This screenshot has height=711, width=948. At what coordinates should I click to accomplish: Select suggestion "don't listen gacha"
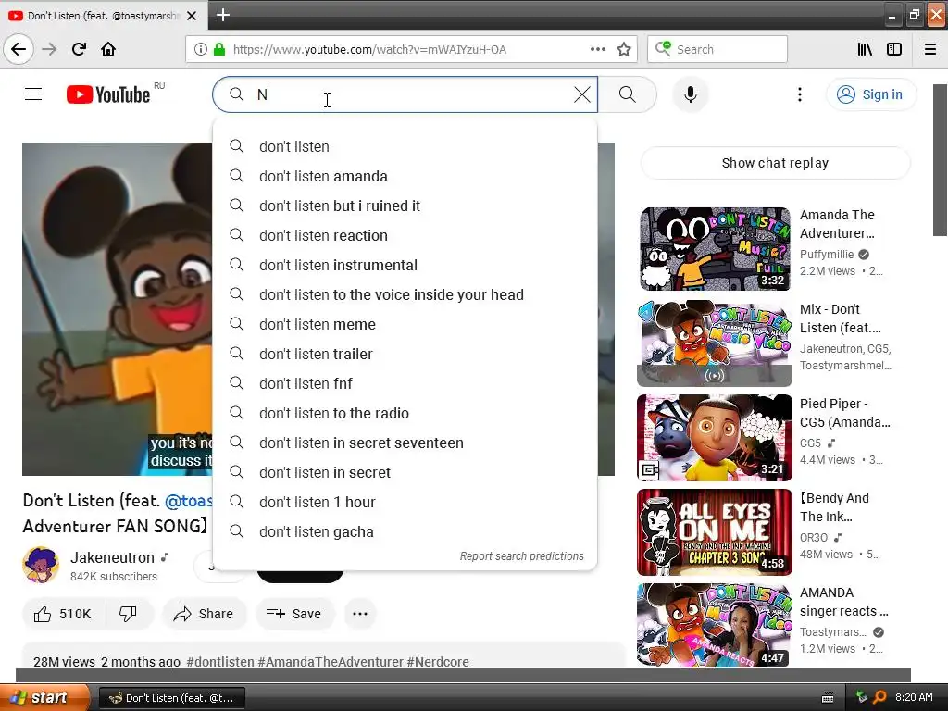(405, 531)
